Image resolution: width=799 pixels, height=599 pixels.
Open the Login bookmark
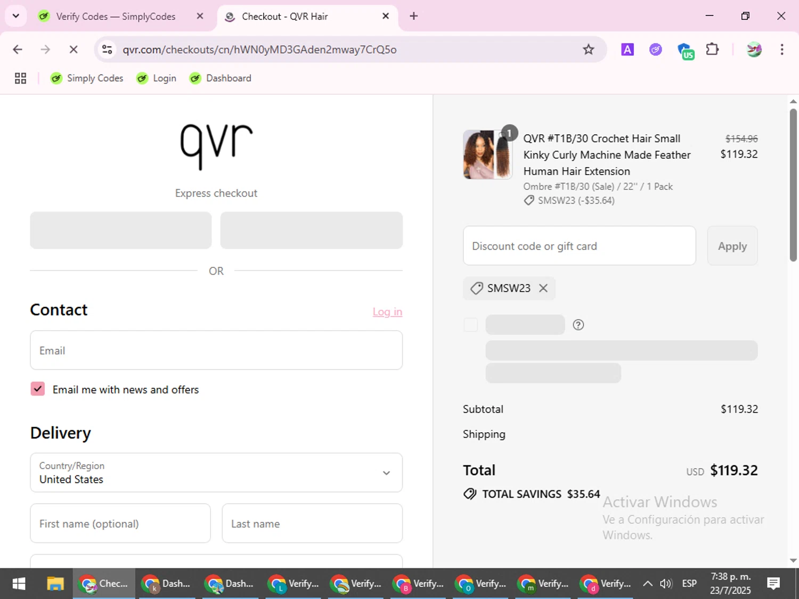tap(156, 78)
